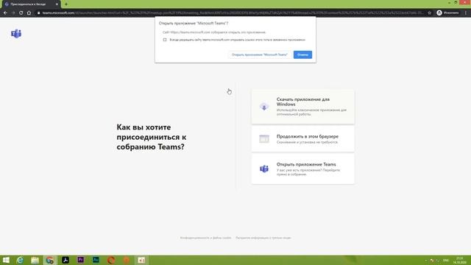Bookmark this page with the star icon
471x265 pixels.
click(x=430, y=13)
